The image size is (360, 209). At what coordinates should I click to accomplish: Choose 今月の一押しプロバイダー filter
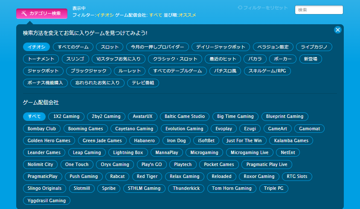point(157,47)
